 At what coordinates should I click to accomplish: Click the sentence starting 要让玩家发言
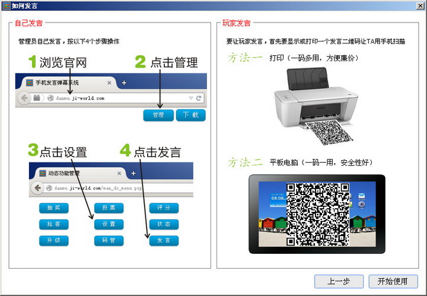click(316, 42)
